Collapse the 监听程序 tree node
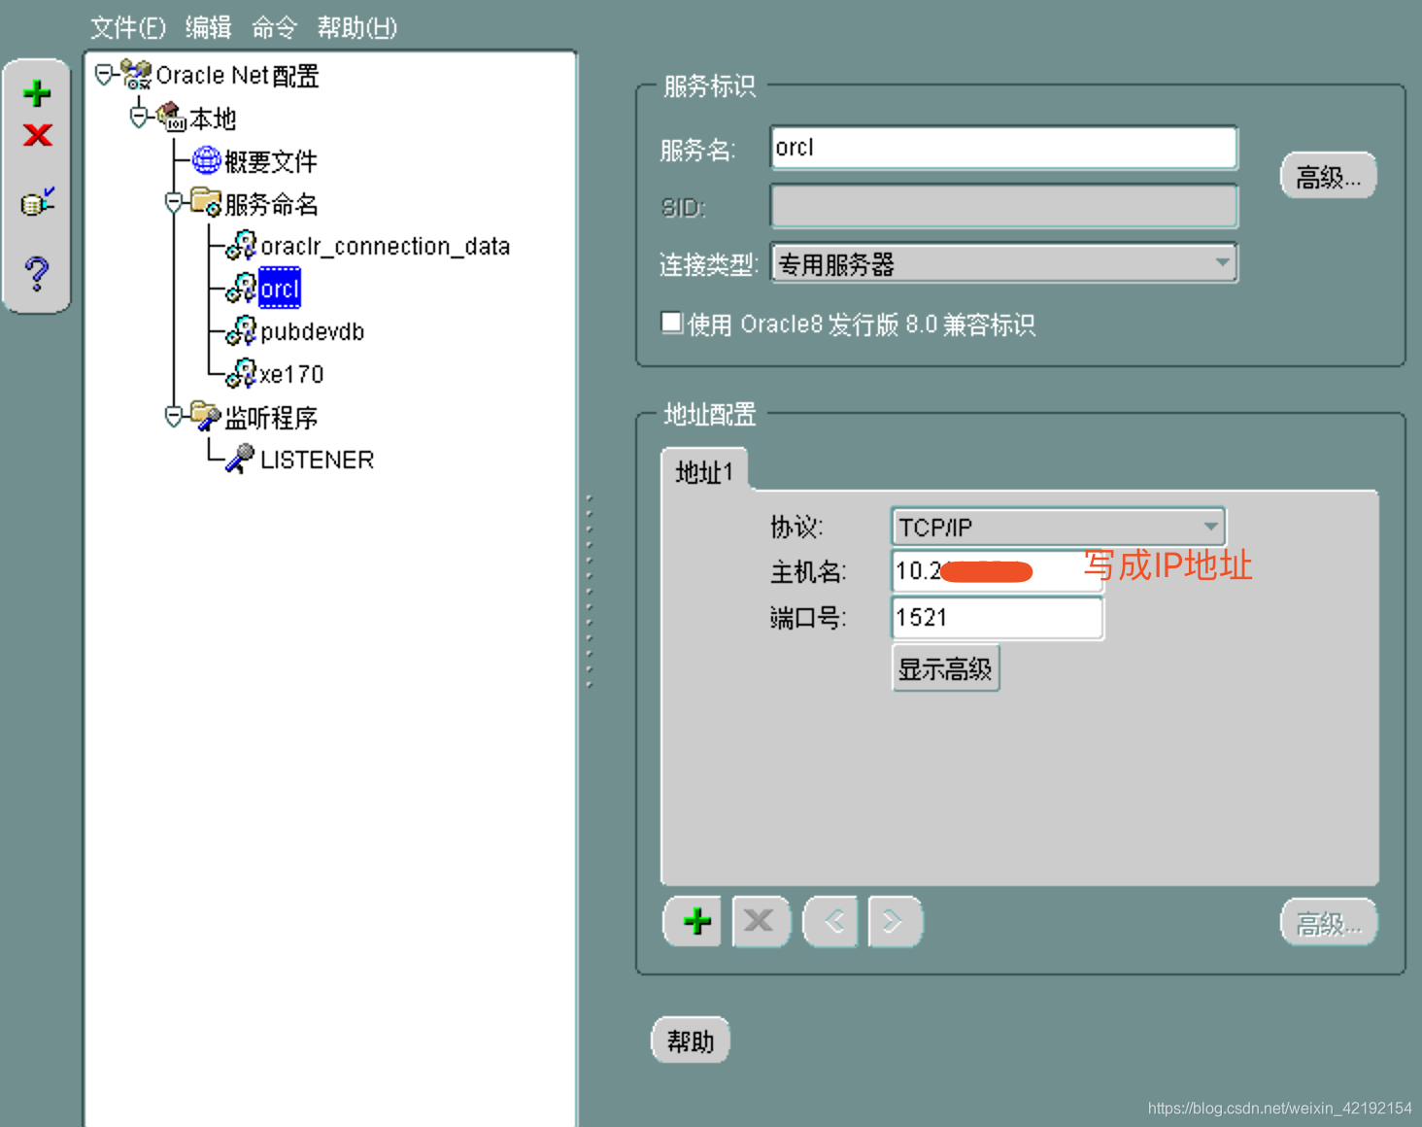 [174, 417]
